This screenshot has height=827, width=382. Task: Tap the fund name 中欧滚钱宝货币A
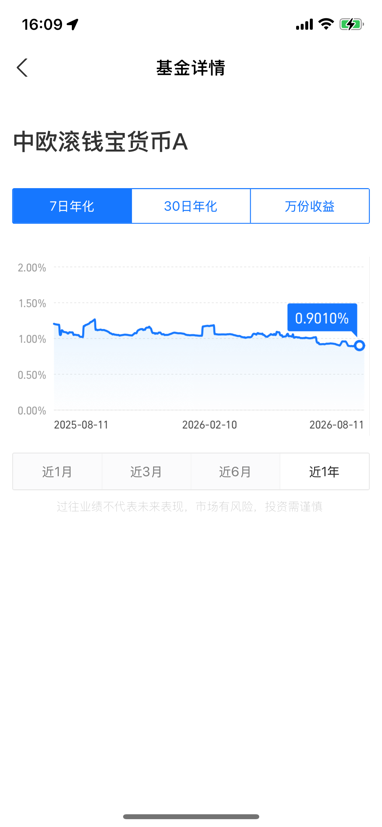coord(101,142)
